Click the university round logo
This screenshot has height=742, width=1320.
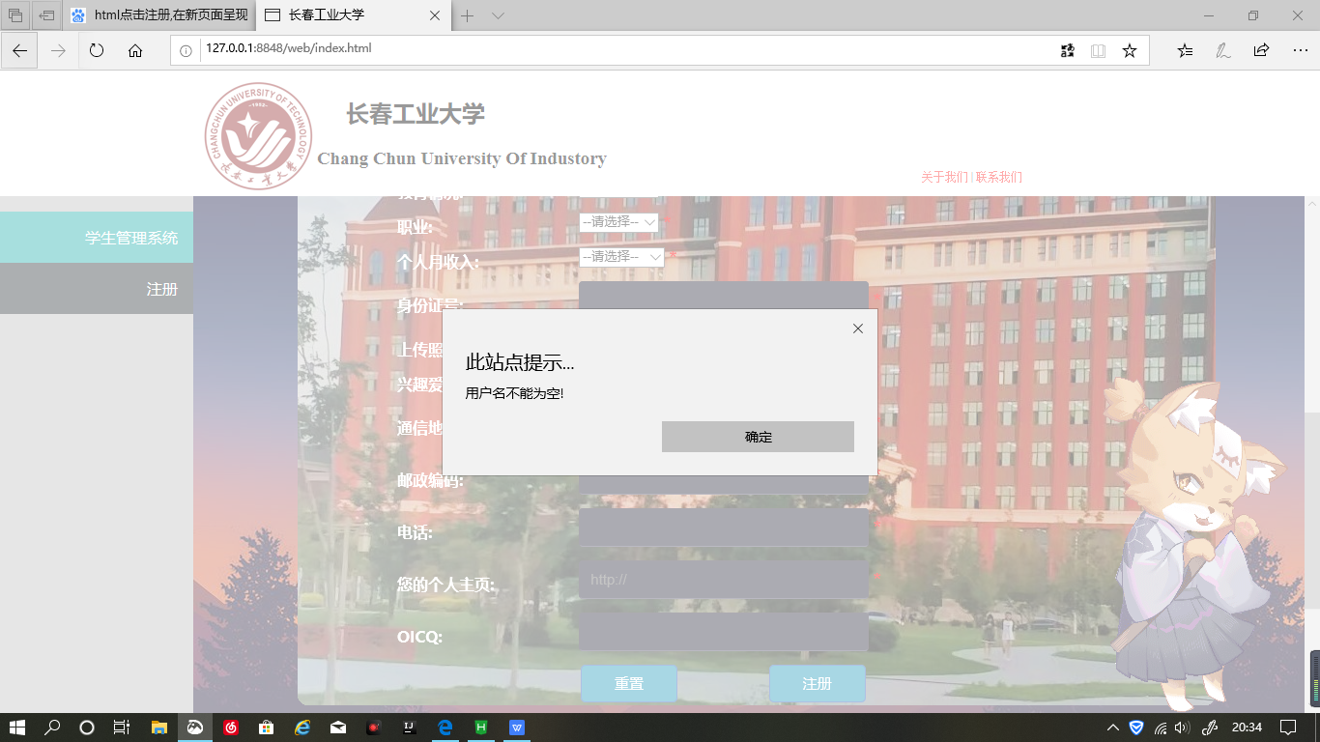coord(258,135)
